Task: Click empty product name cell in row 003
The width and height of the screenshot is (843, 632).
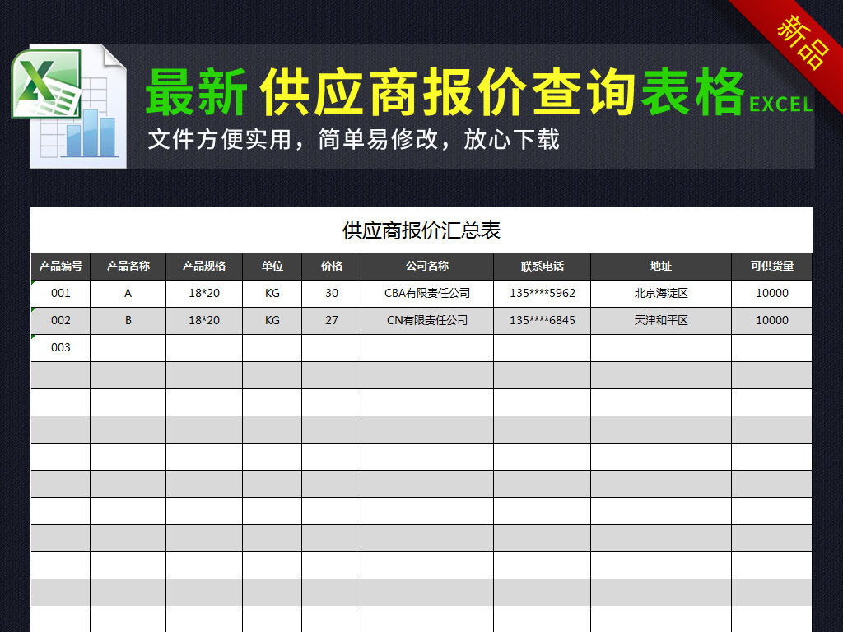Action: pyautogui.click(x=128, y=348)
